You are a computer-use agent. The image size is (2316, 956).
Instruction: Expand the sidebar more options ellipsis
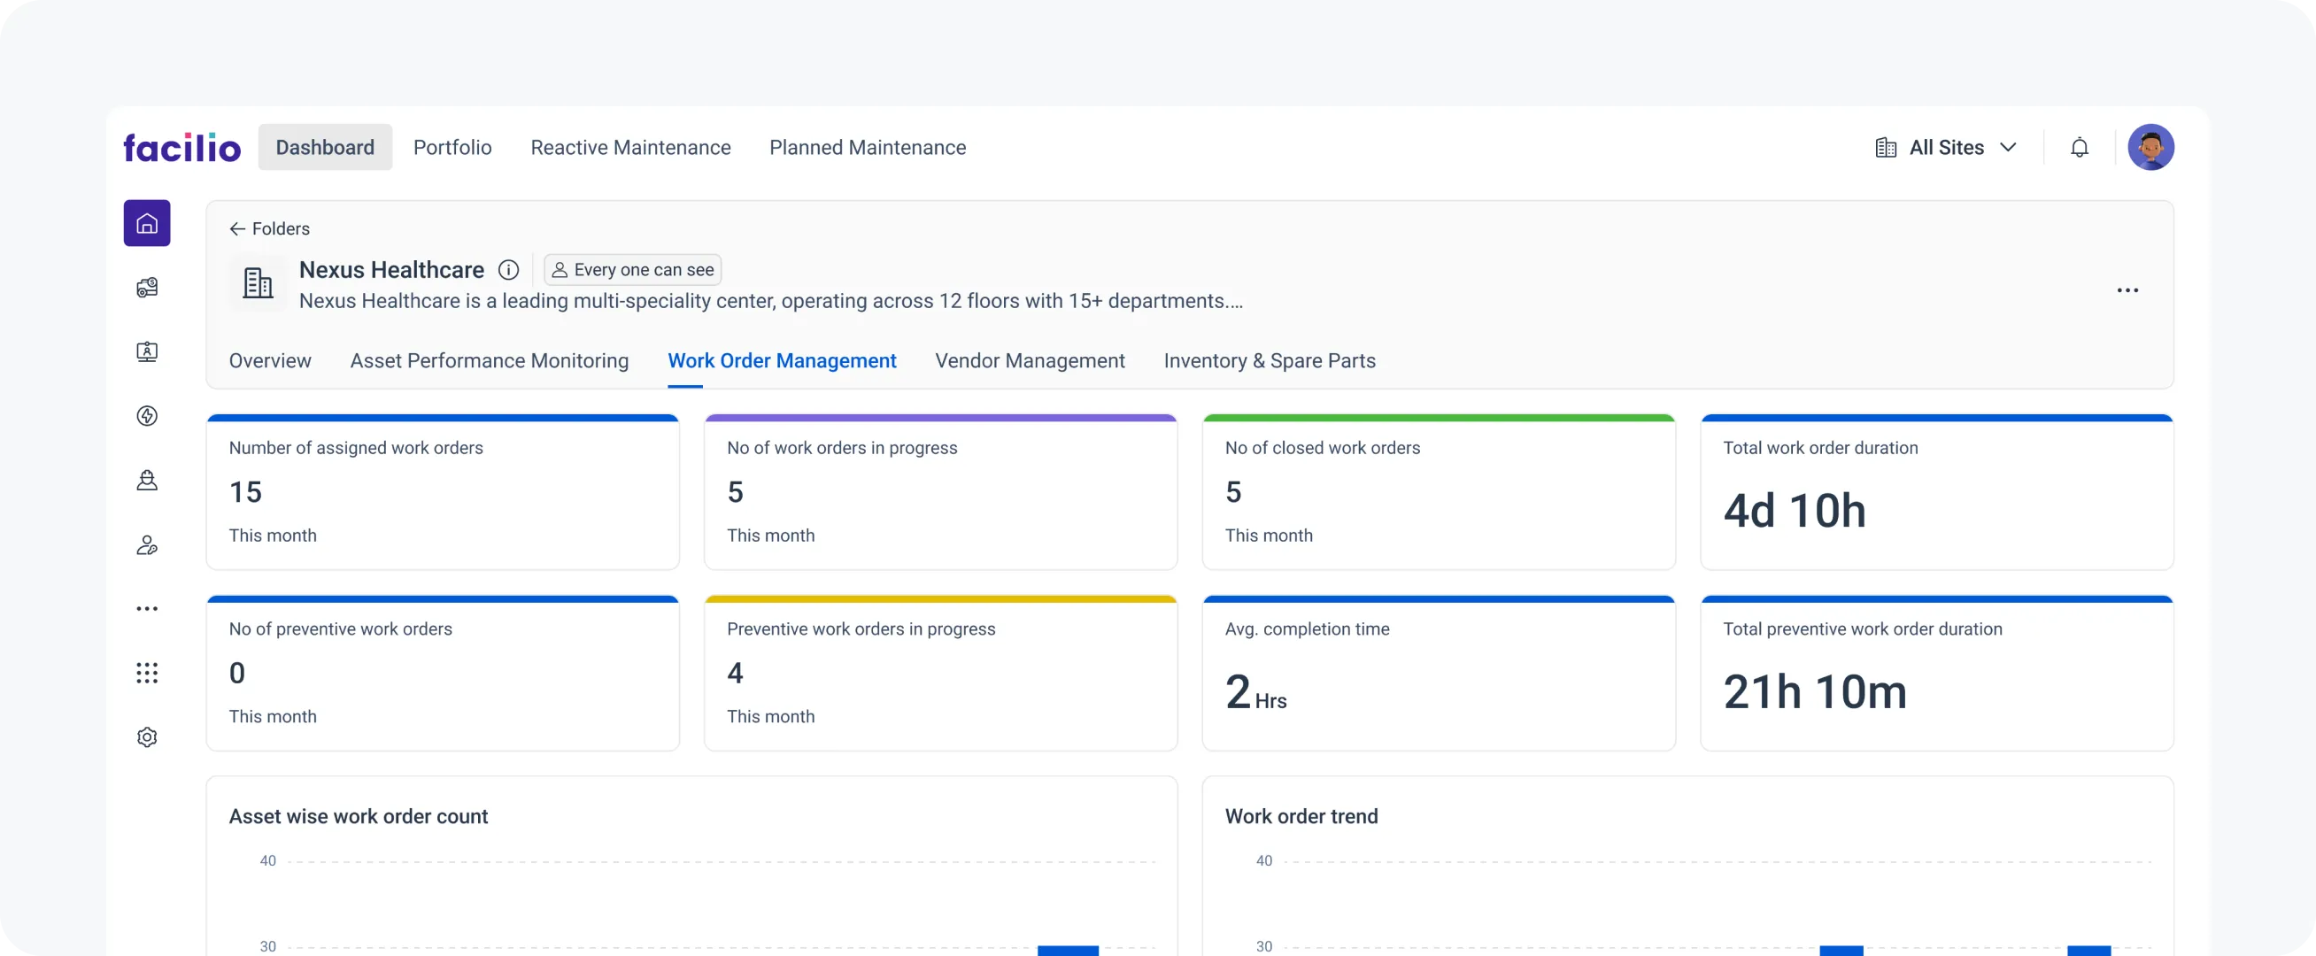point(147,608)
